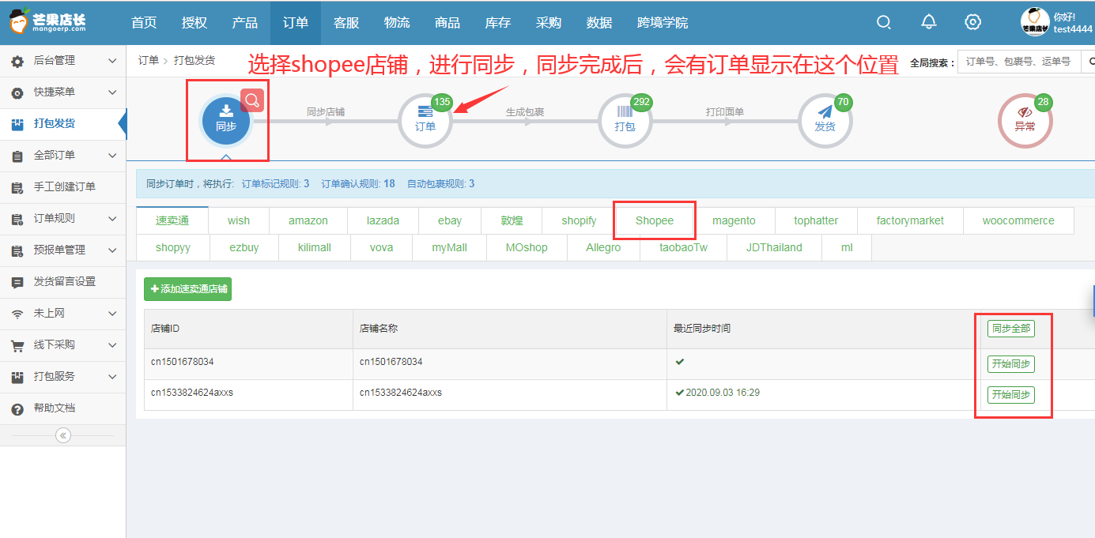Open the 自动包裹规则 link
The width and height of the screenshot is (1095, 538).
[x=441, y=184]
